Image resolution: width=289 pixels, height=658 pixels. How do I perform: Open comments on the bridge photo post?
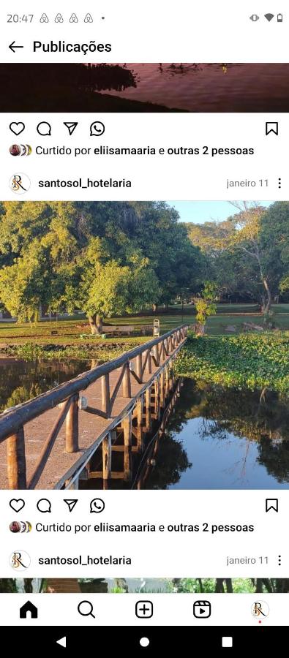point(44,506)
